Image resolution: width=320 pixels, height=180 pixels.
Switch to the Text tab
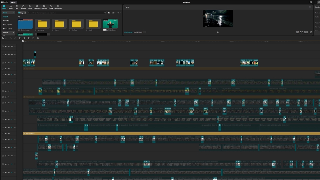coord(17,7)
